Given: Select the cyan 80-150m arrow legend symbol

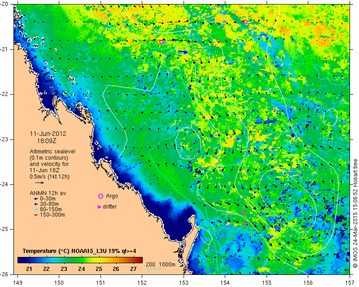Looking at the screenshot, I should click(36, 209).
